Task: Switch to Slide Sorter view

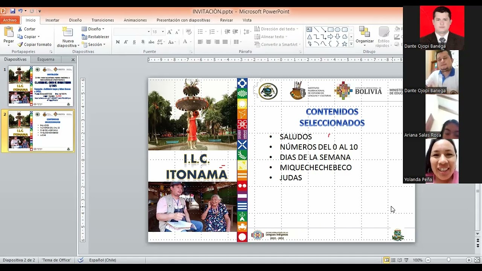Action: click(x=394, y=260)
